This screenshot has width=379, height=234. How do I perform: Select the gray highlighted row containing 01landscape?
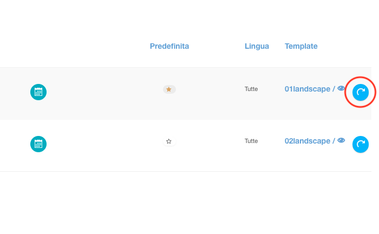[x=186, y=94]
